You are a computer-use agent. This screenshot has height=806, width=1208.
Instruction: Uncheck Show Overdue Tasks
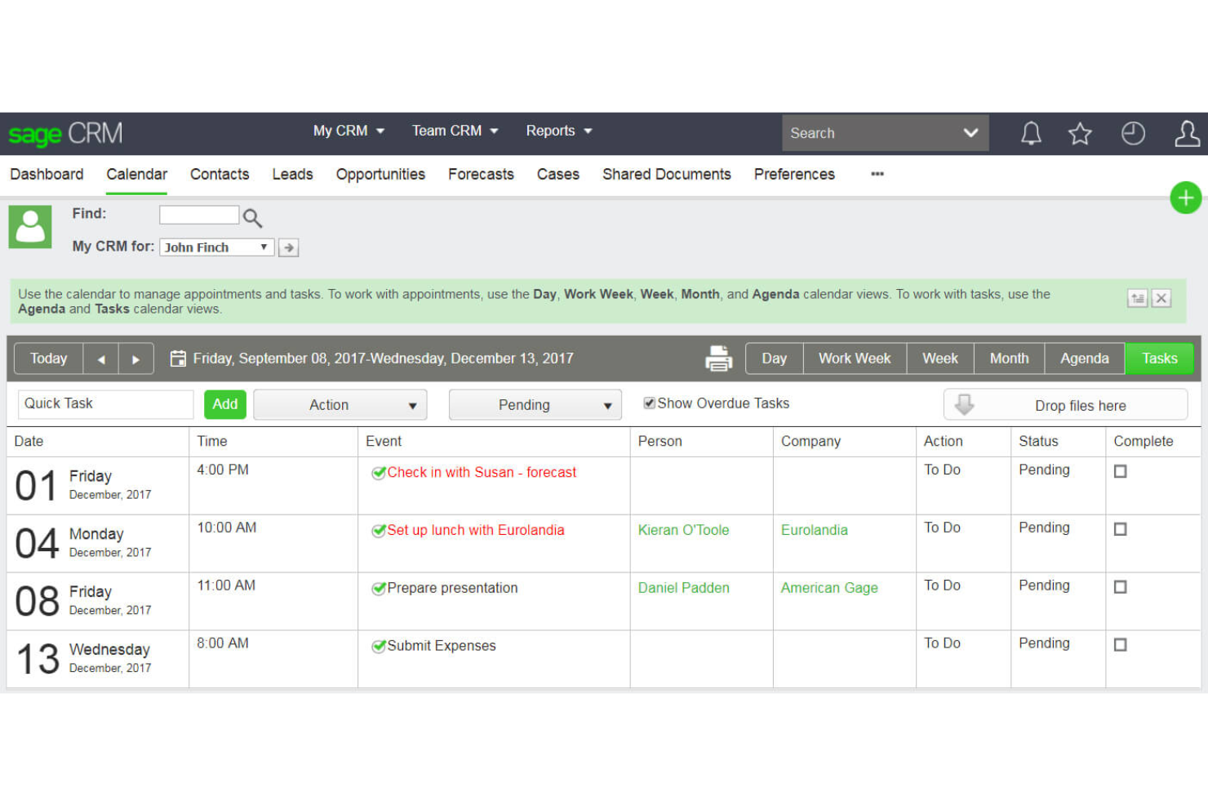click(x=649, y=403)
